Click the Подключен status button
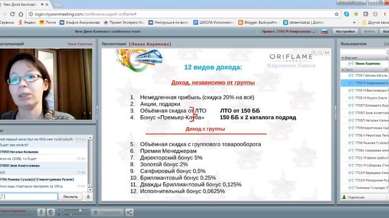The height and width of the screenshot is (218, 389). pos(353,197)
